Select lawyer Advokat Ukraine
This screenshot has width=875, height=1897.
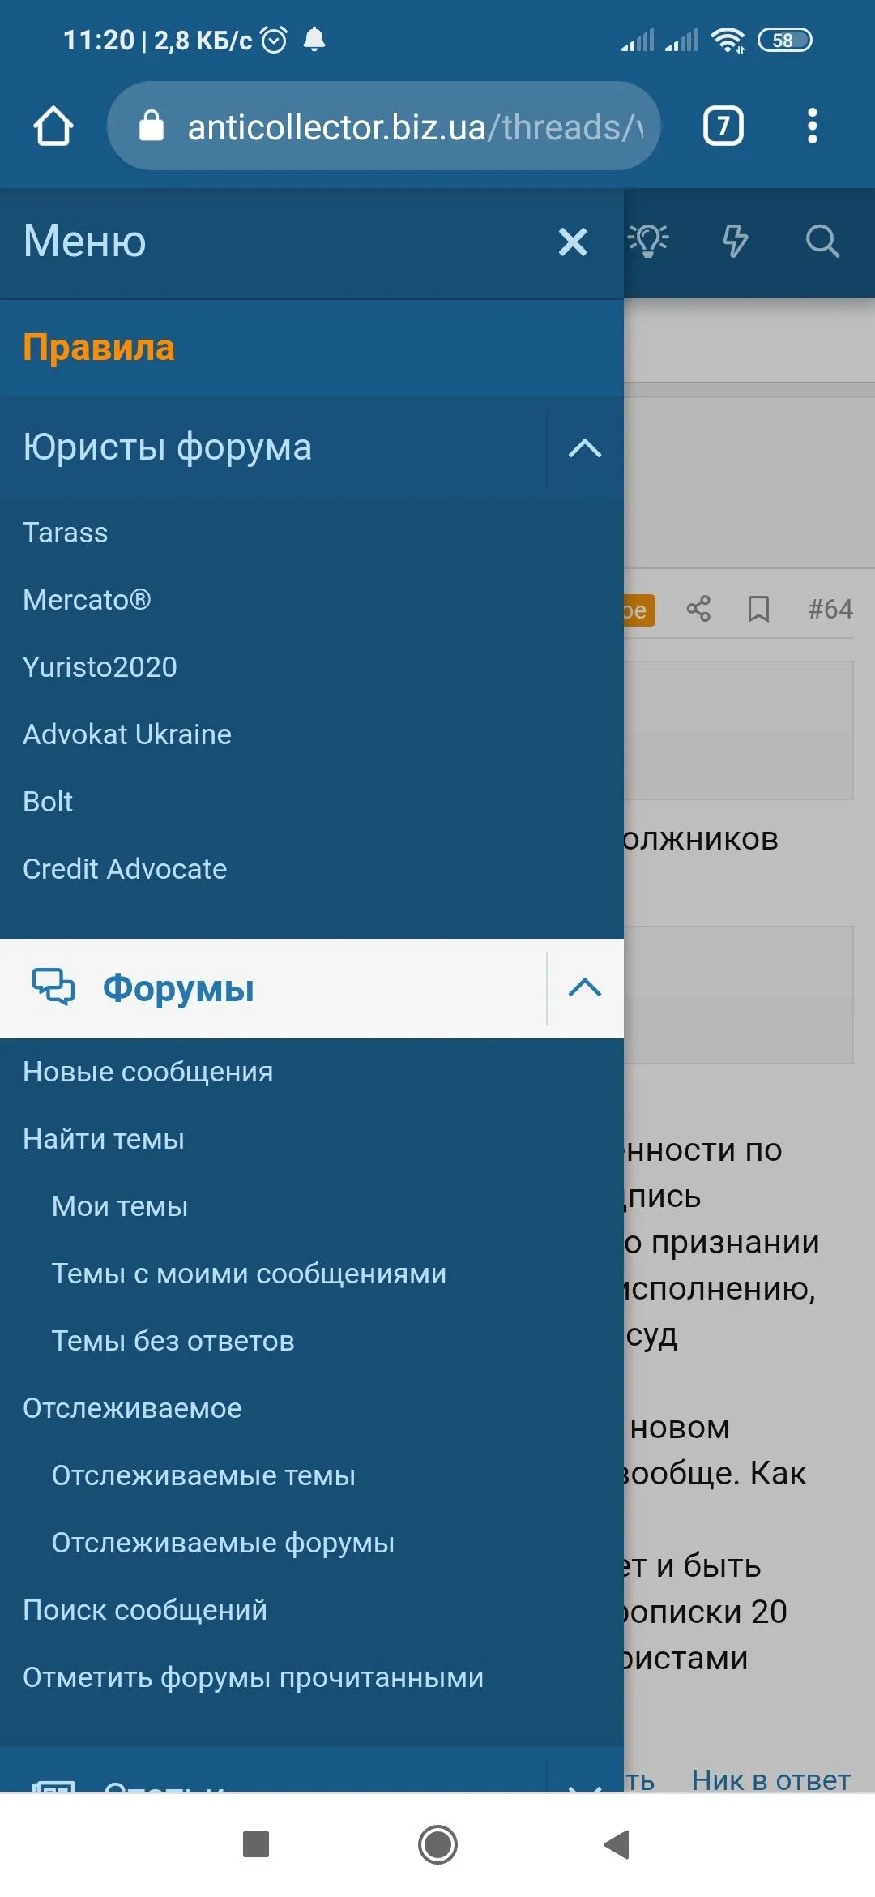[x=127, y=734]
